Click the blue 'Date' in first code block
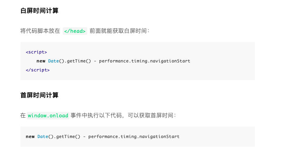This screenshot has height=147, width=284. coord(53,61)
